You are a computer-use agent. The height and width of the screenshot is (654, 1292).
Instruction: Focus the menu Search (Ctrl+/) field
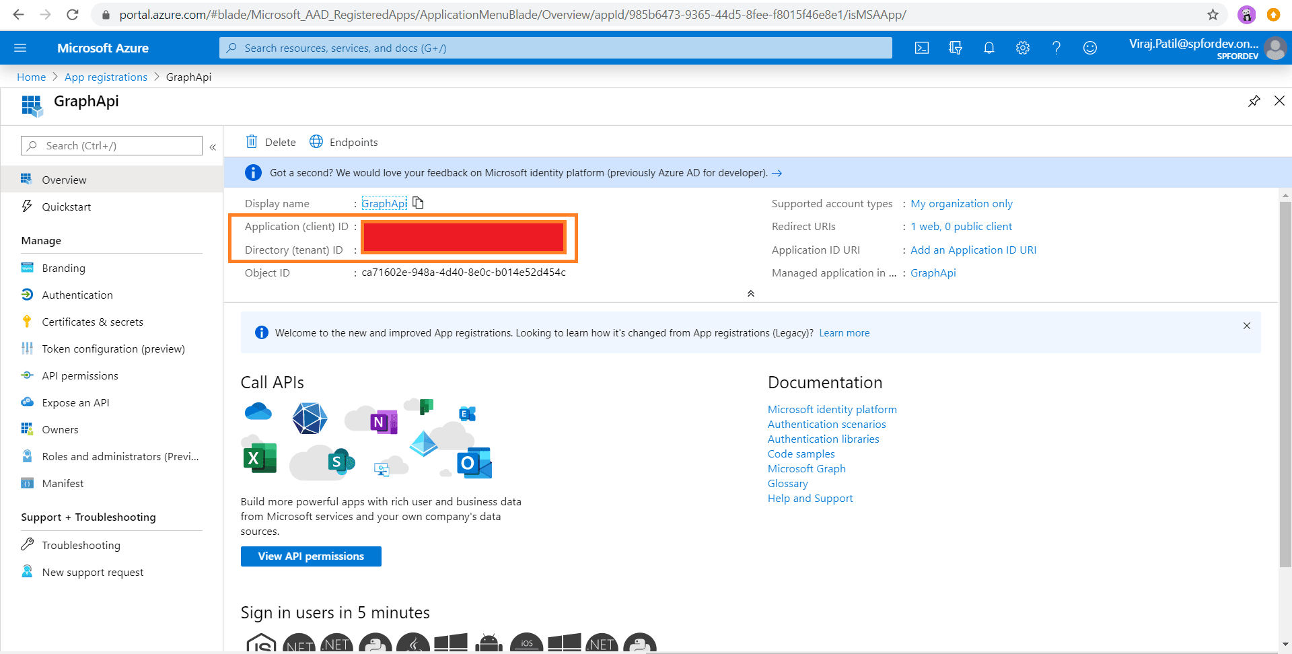point(112,145)
